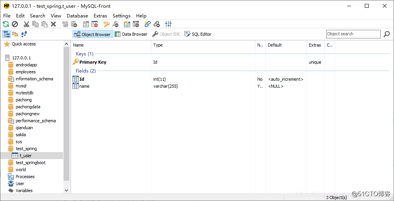The height and width of the screenshot is (201, 394).
Task: Open the Settings menu
Action: point(121,16)
